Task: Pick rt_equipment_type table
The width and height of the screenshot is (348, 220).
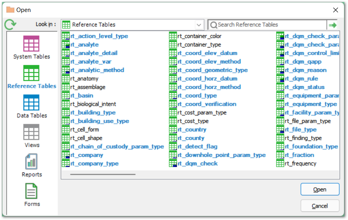Action: point(311,104)
